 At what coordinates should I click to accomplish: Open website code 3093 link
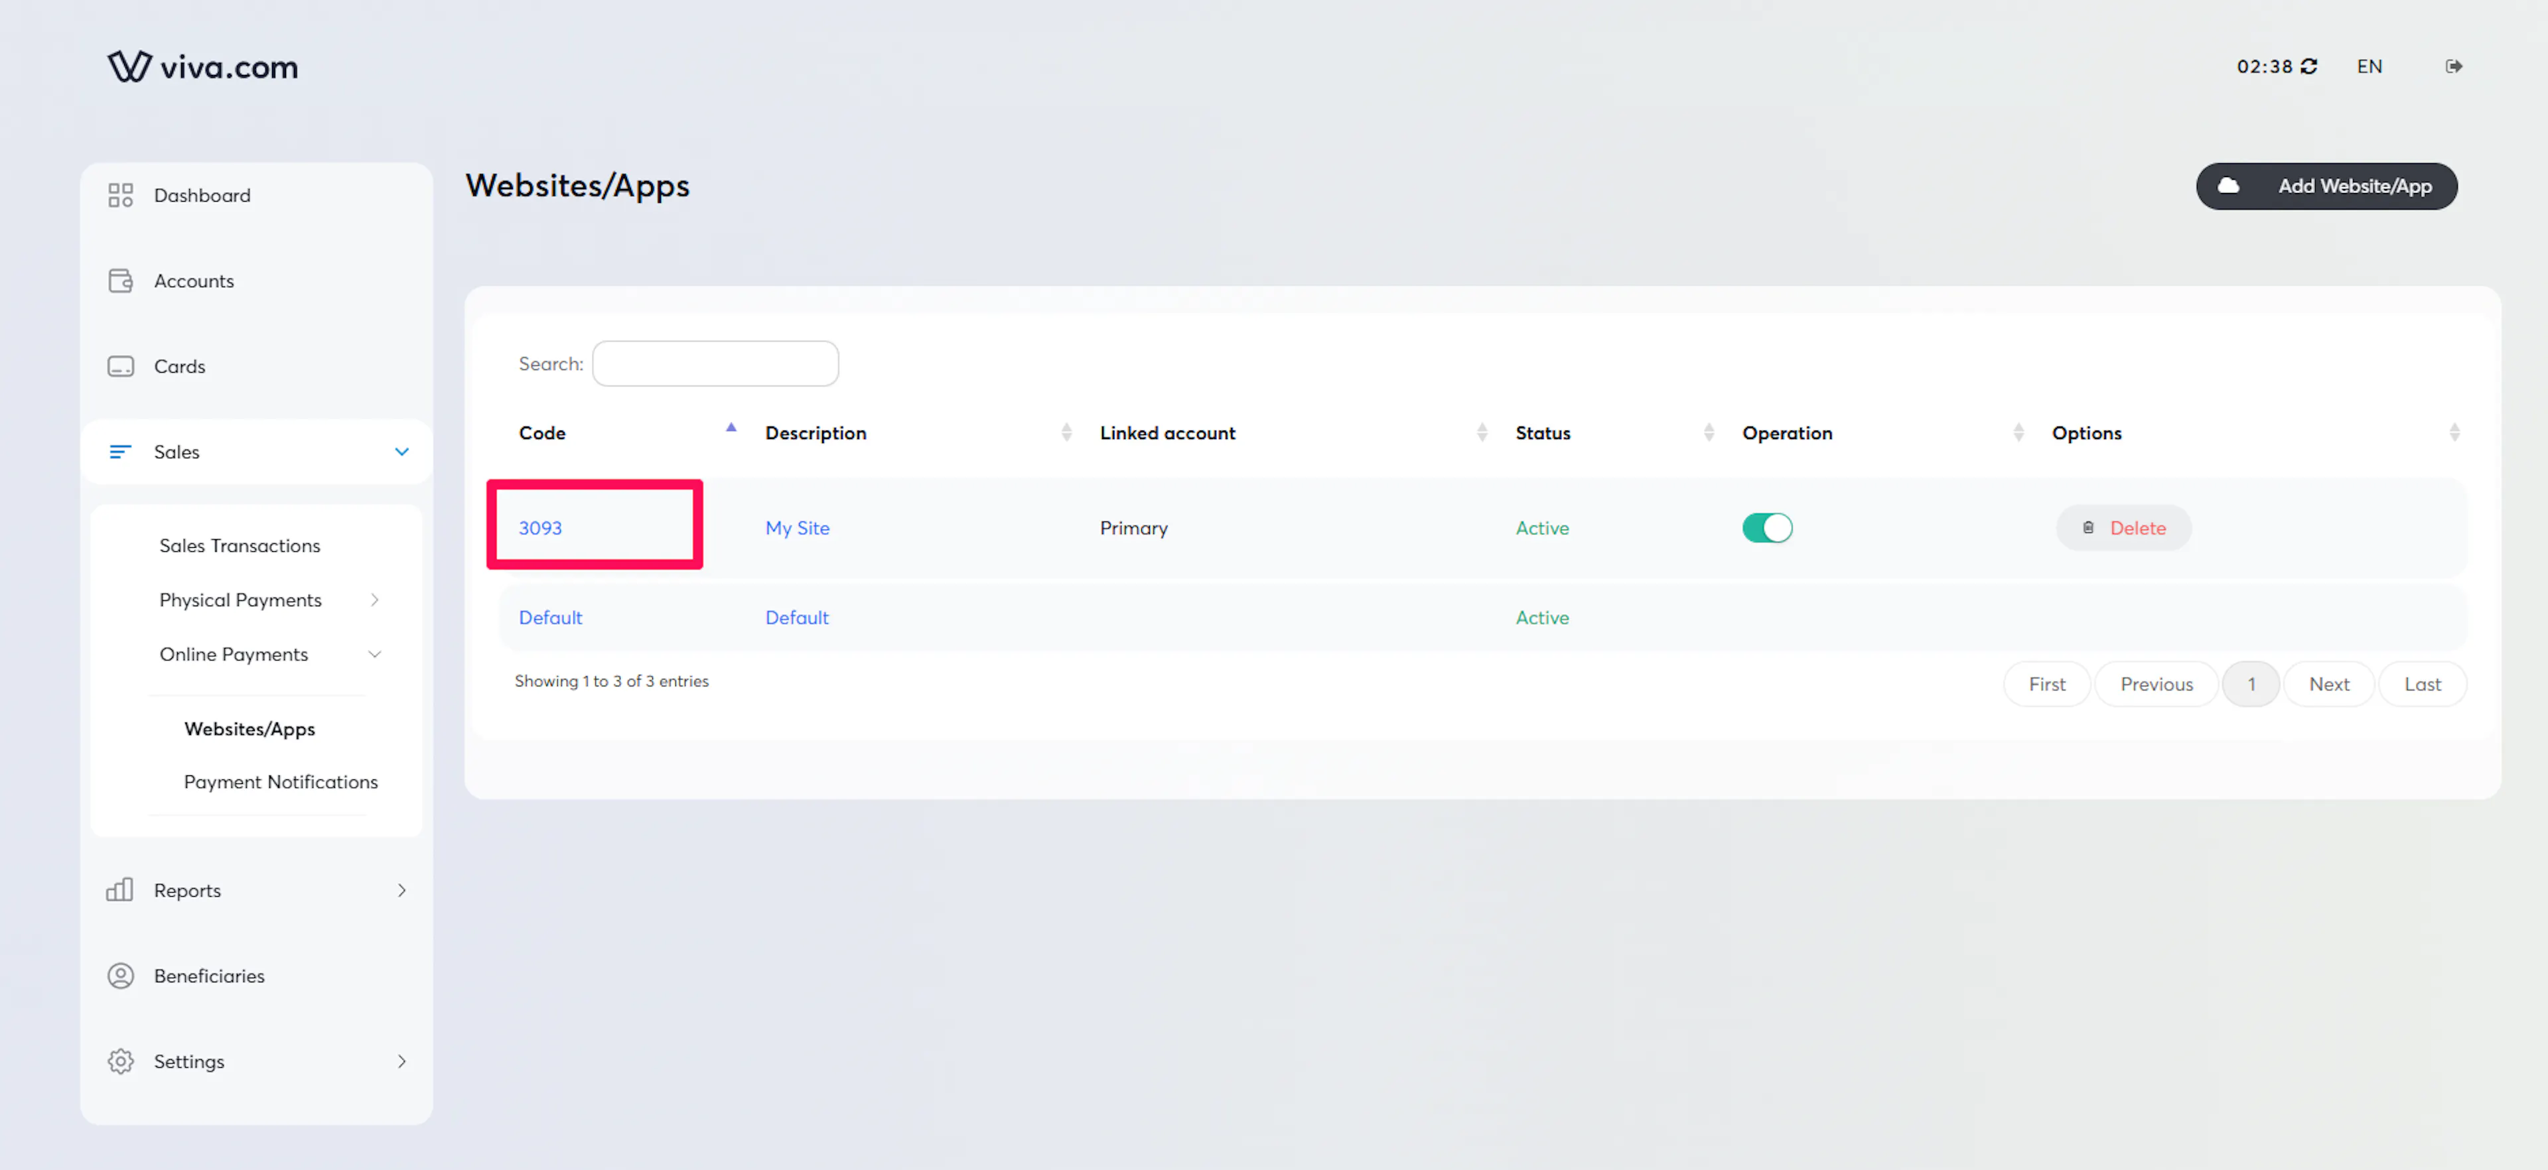click(540, 528)
